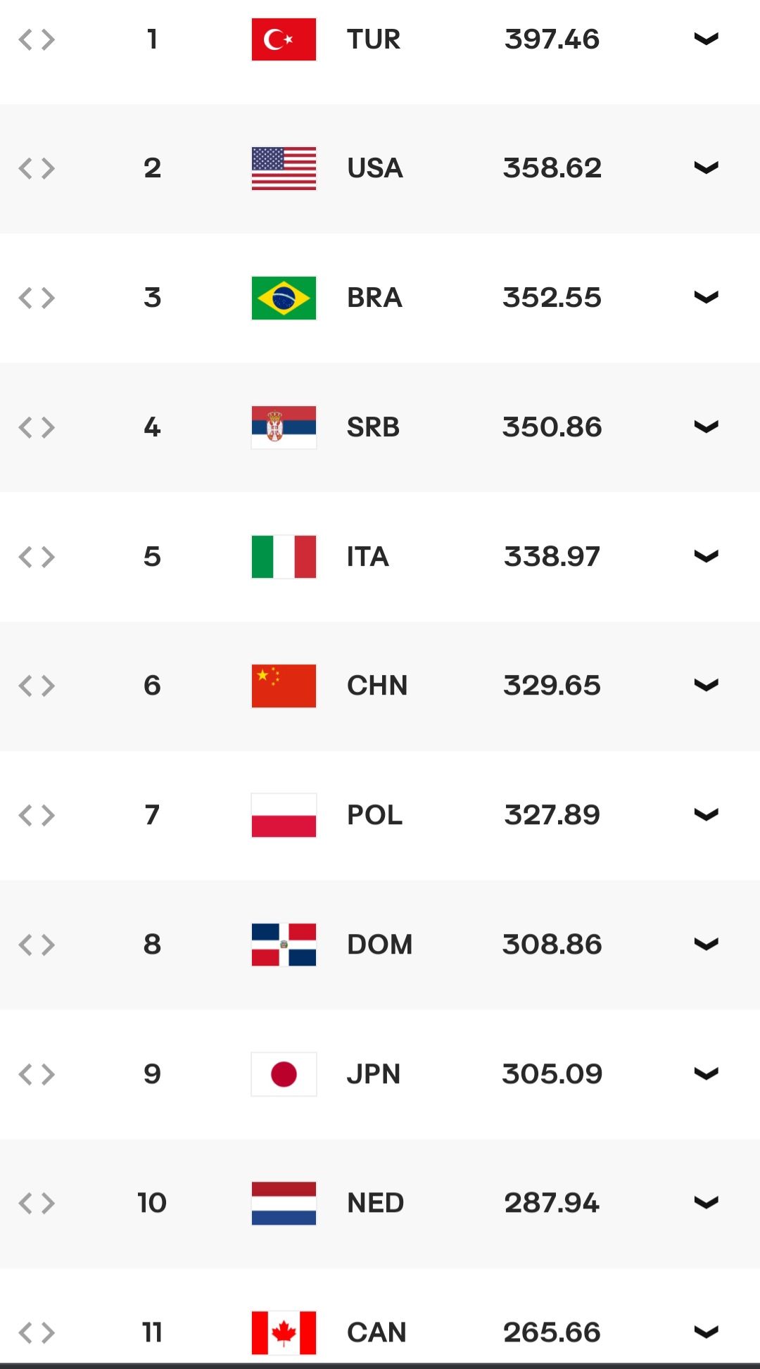Click the Dominican Republic flag icon
Image resolution: width=760 pixels, height=1369 pixels.
coord(284,945)
